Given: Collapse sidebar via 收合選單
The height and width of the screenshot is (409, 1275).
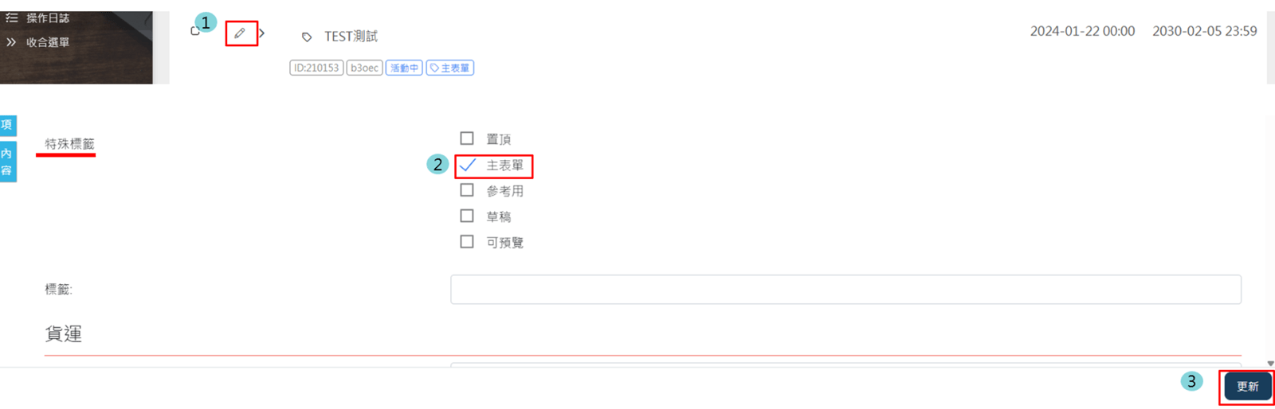Looking at the screenshot, I should (x=47, y=42).
